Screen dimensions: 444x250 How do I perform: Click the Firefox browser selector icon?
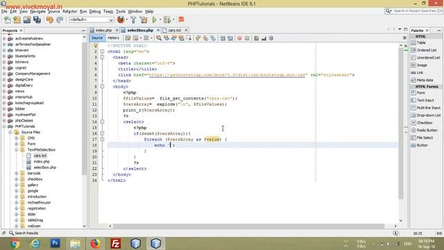121,19
